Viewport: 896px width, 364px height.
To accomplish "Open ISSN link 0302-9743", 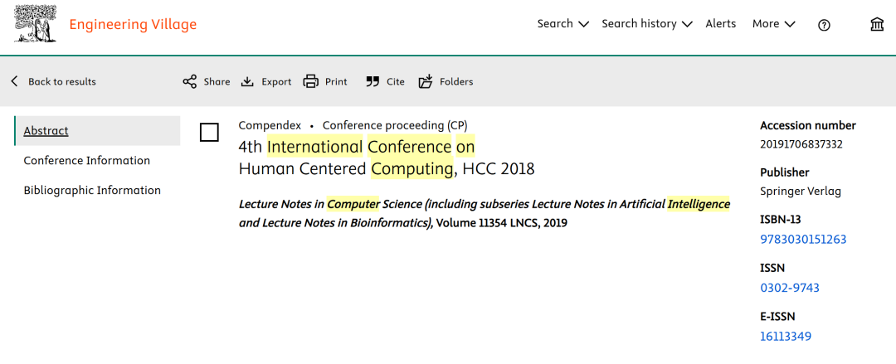I will click(x=790, y=288).
